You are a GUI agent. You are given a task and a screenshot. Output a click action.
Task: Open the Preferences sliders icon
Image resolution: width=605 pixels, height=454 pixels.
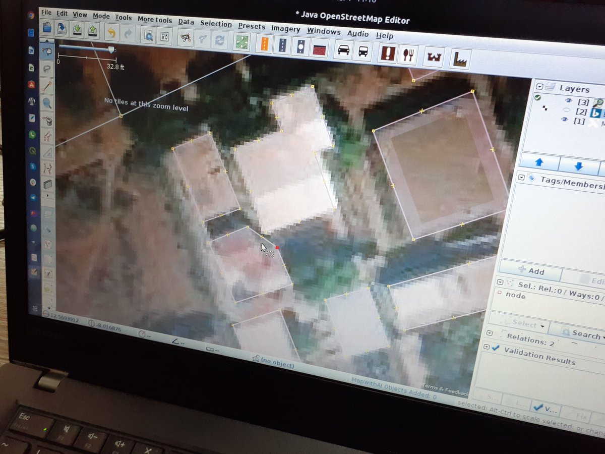click(x=164, y=36)
